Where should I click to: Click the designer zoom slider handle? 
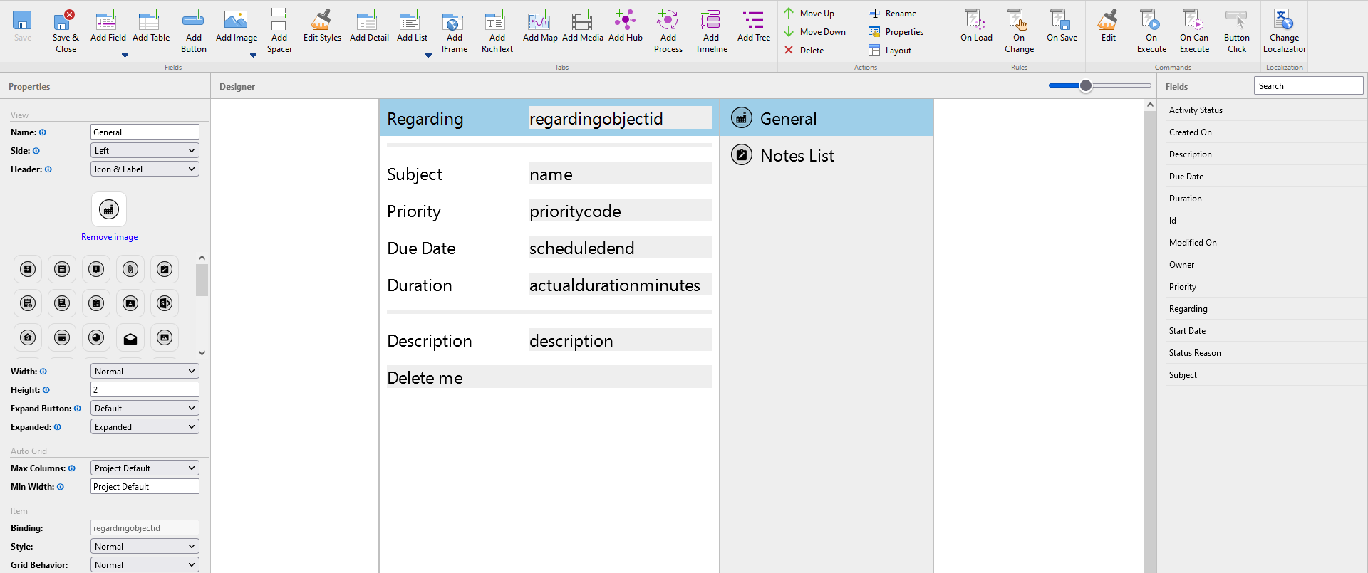1085,86
